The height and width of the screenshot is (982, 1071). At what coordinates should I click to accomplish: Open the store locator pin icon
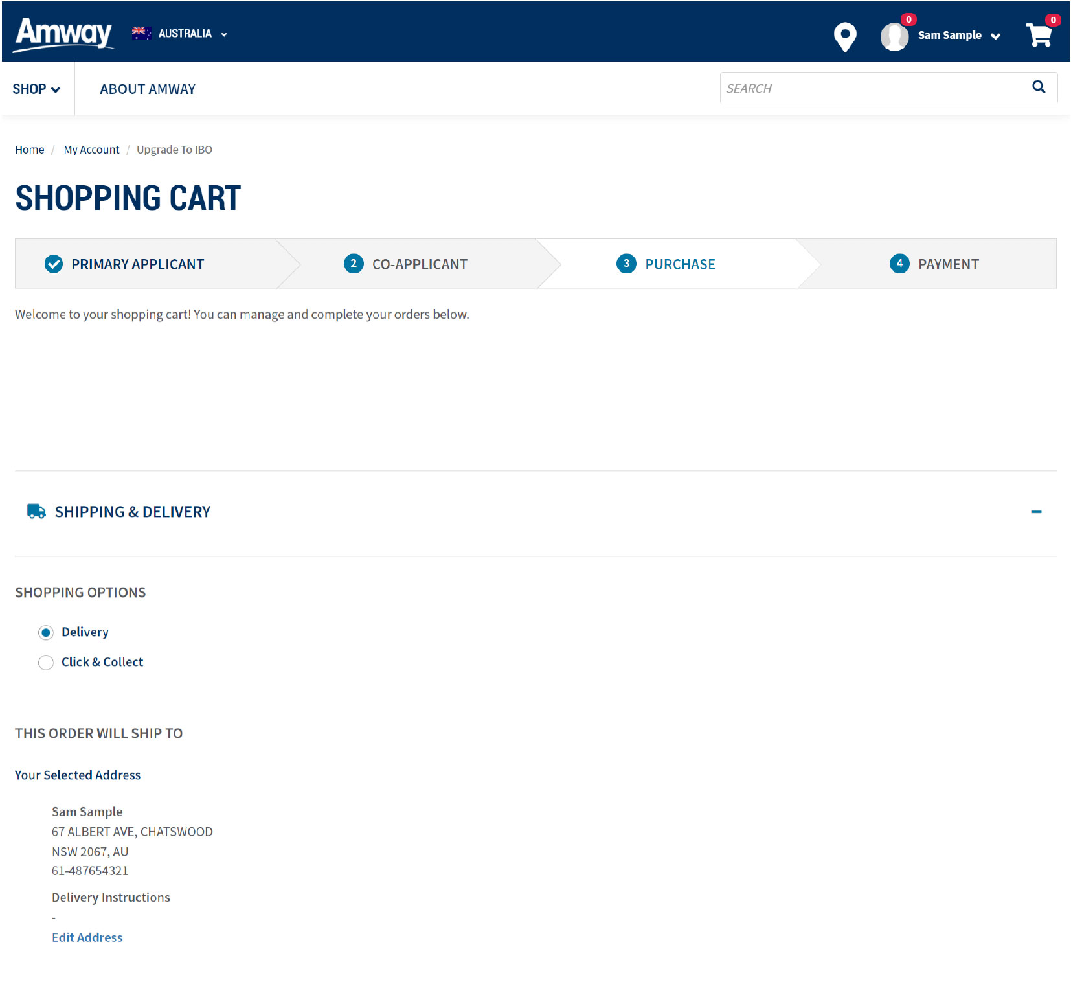(845, 37)
